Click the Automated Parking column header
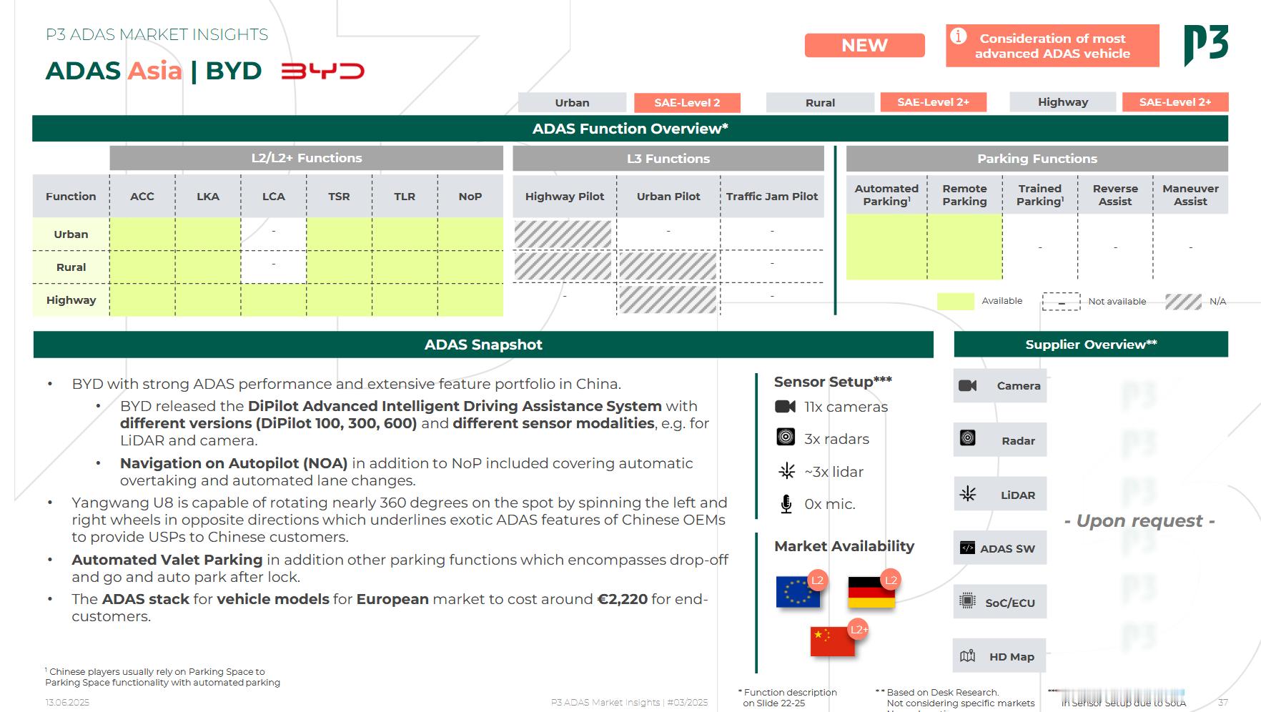This screenshot has height=712, width=1261. (886, 194)
